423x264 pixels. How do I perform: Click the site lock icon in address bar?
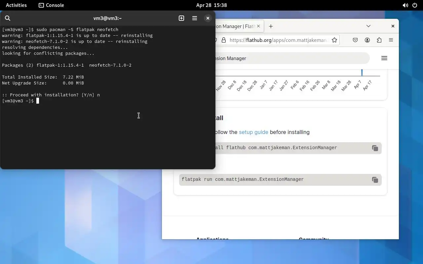pyautogui.click(x=224, y=40)
